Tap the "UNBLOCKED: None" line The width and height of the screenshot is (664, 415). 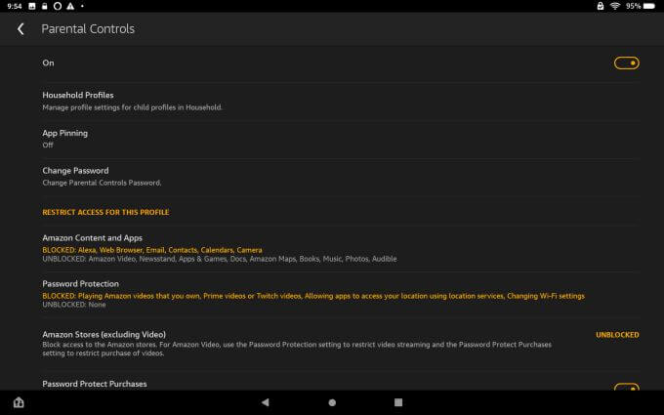73,305
